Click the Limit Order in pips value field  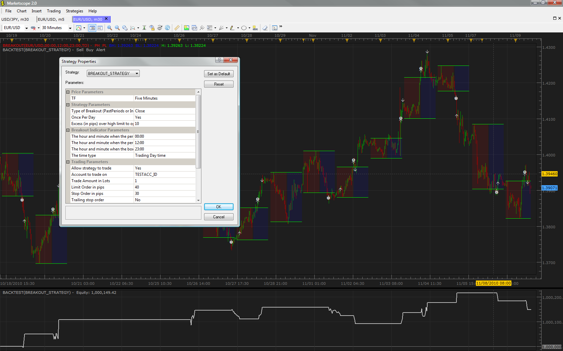[x=165, y=187]
